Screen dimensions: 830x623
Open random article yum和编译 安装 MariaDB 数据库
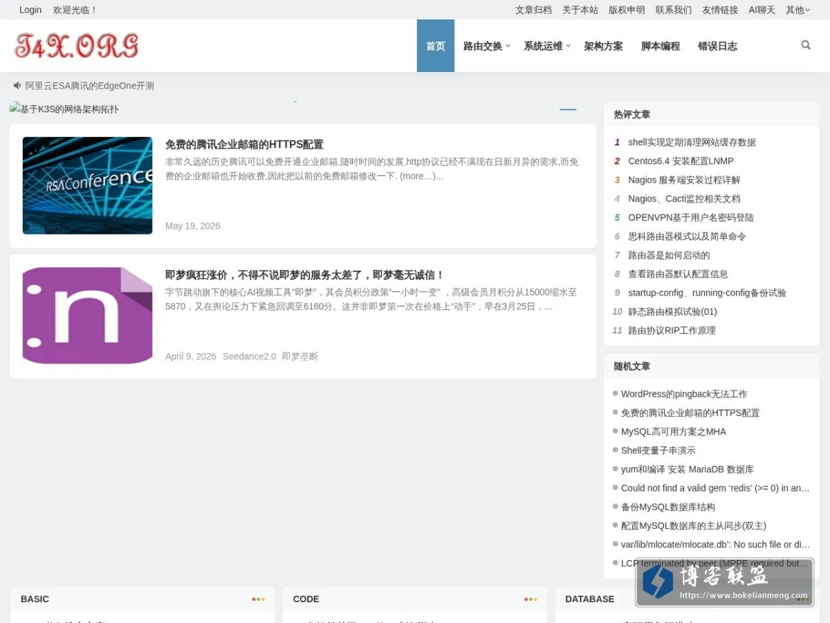click(x=688, y=469)
